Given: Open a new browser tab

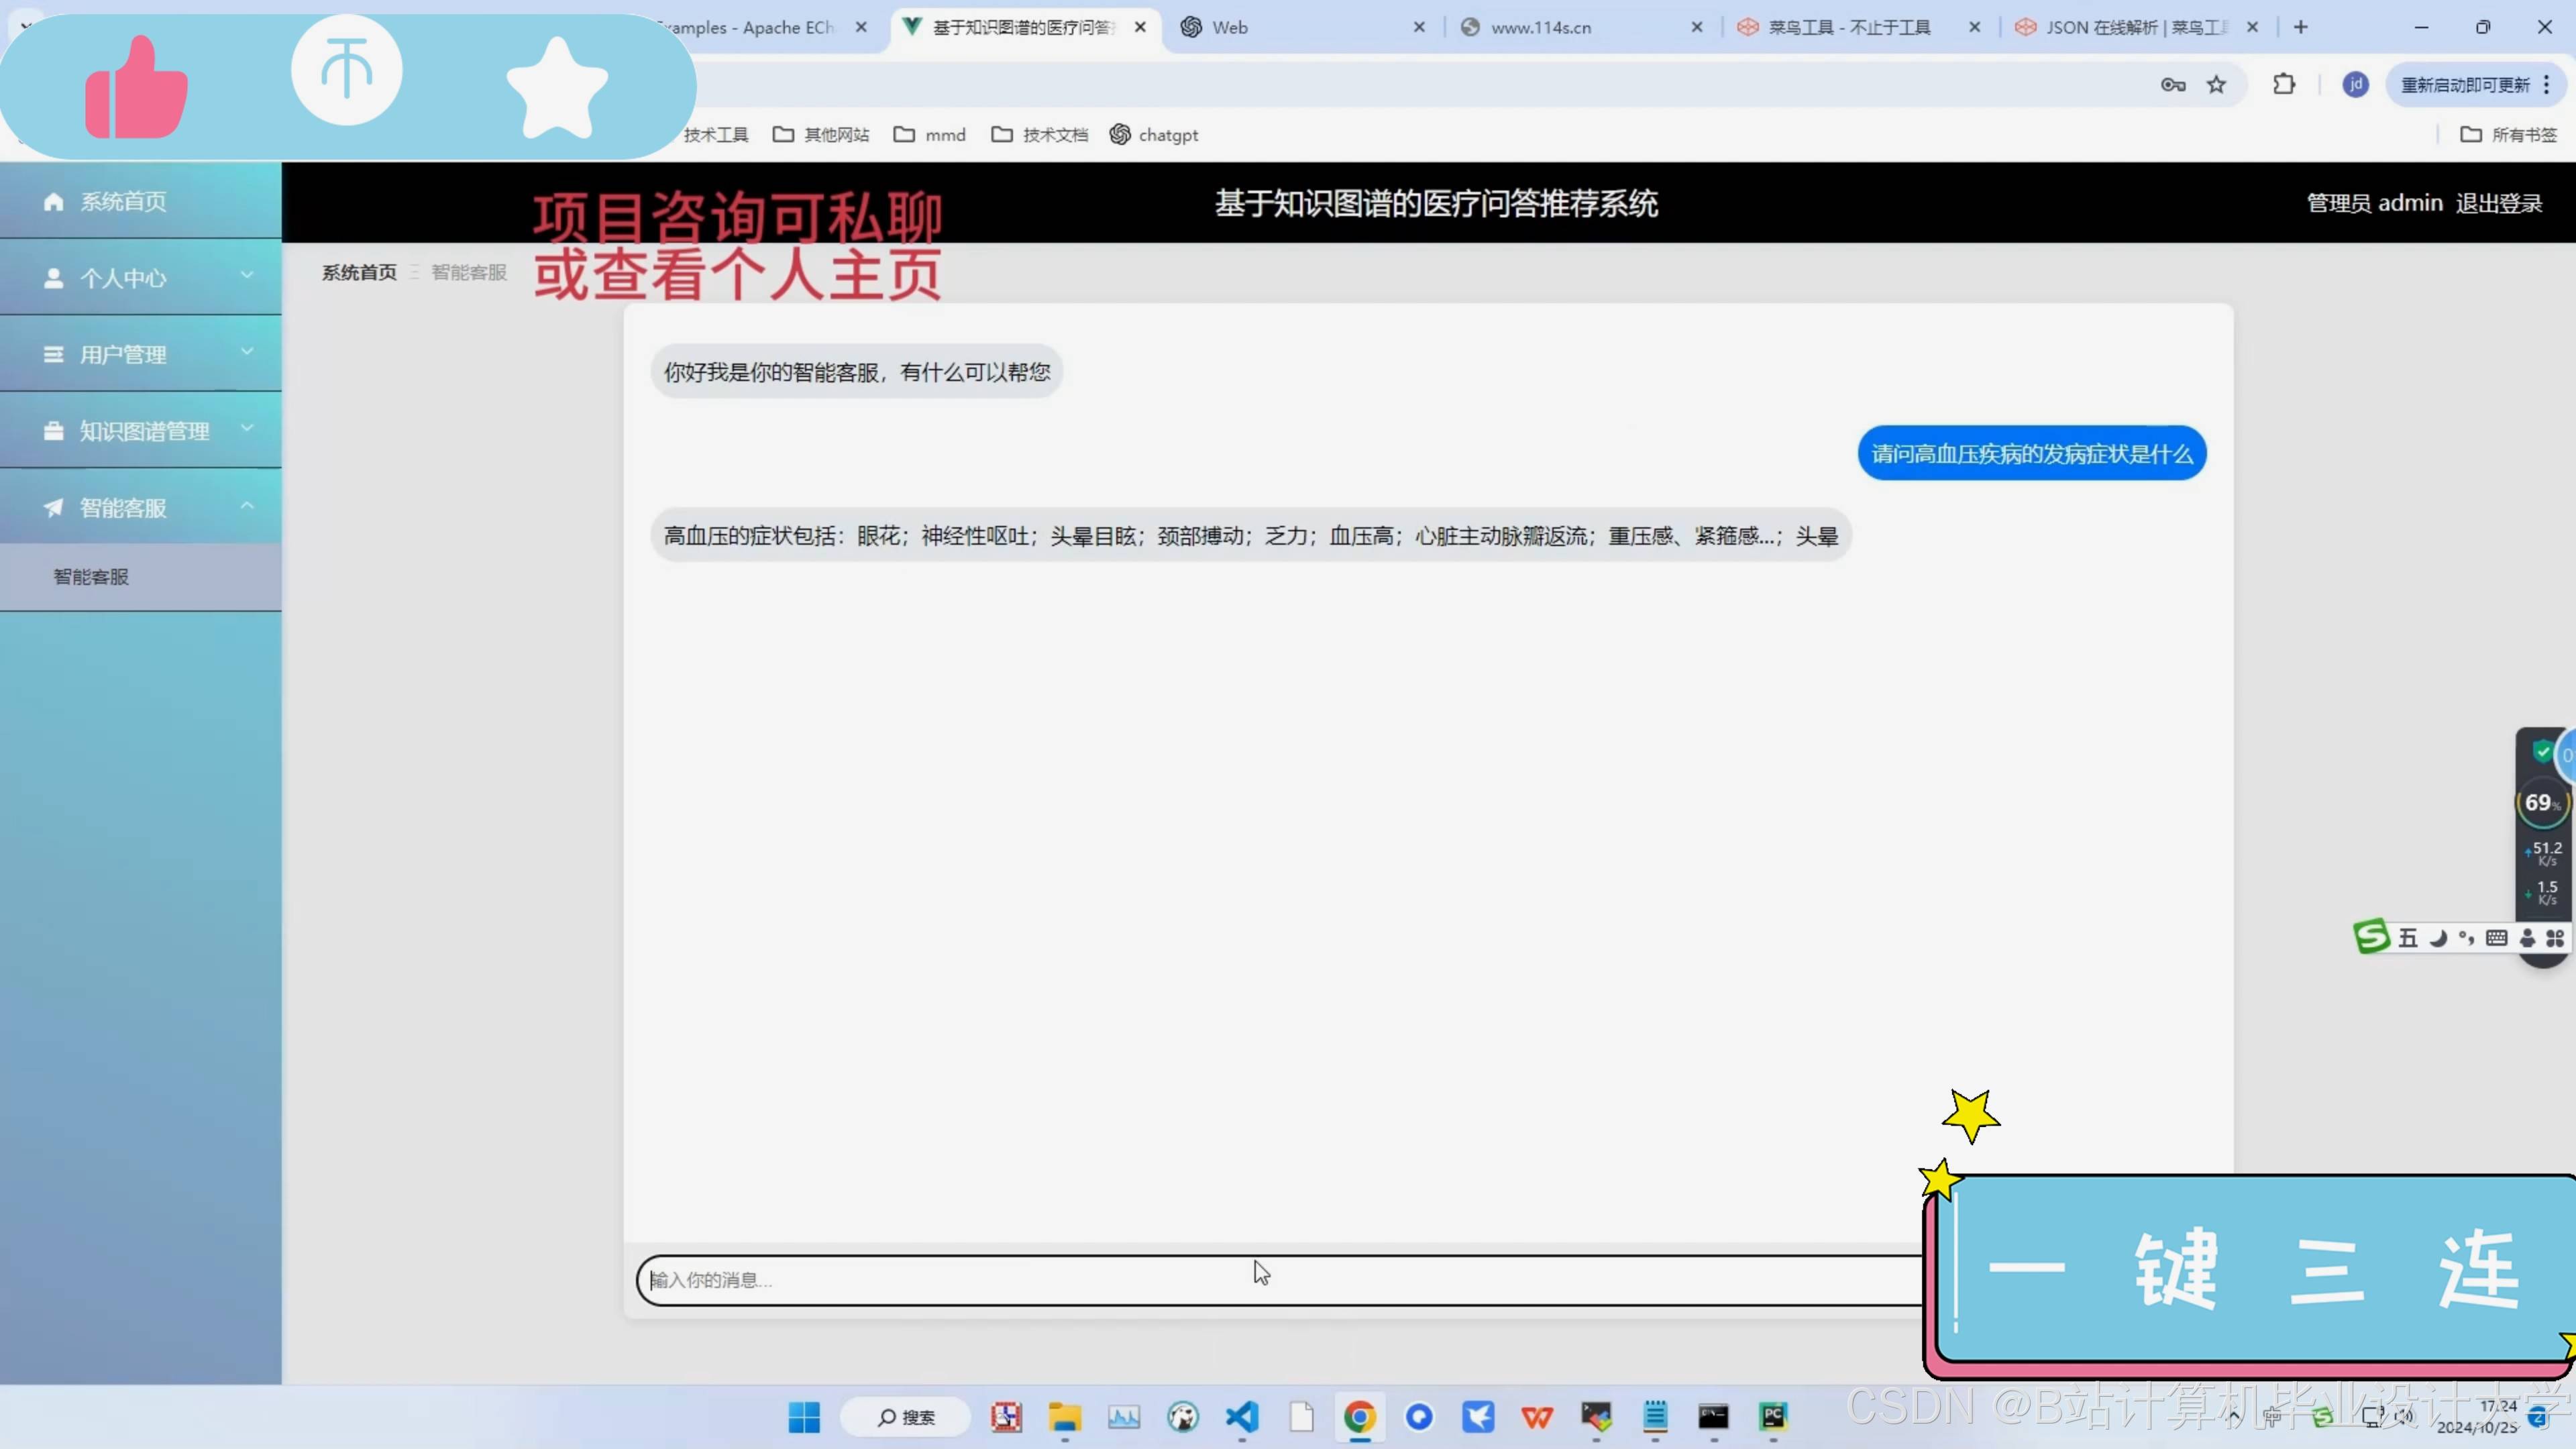Looking at the screenshot, I should (x=2301, y=27).
